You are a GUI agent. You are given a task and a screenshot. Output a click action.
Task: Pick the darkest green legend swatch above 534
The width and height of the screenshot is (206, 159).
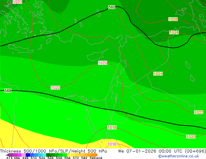coord(48,155)
